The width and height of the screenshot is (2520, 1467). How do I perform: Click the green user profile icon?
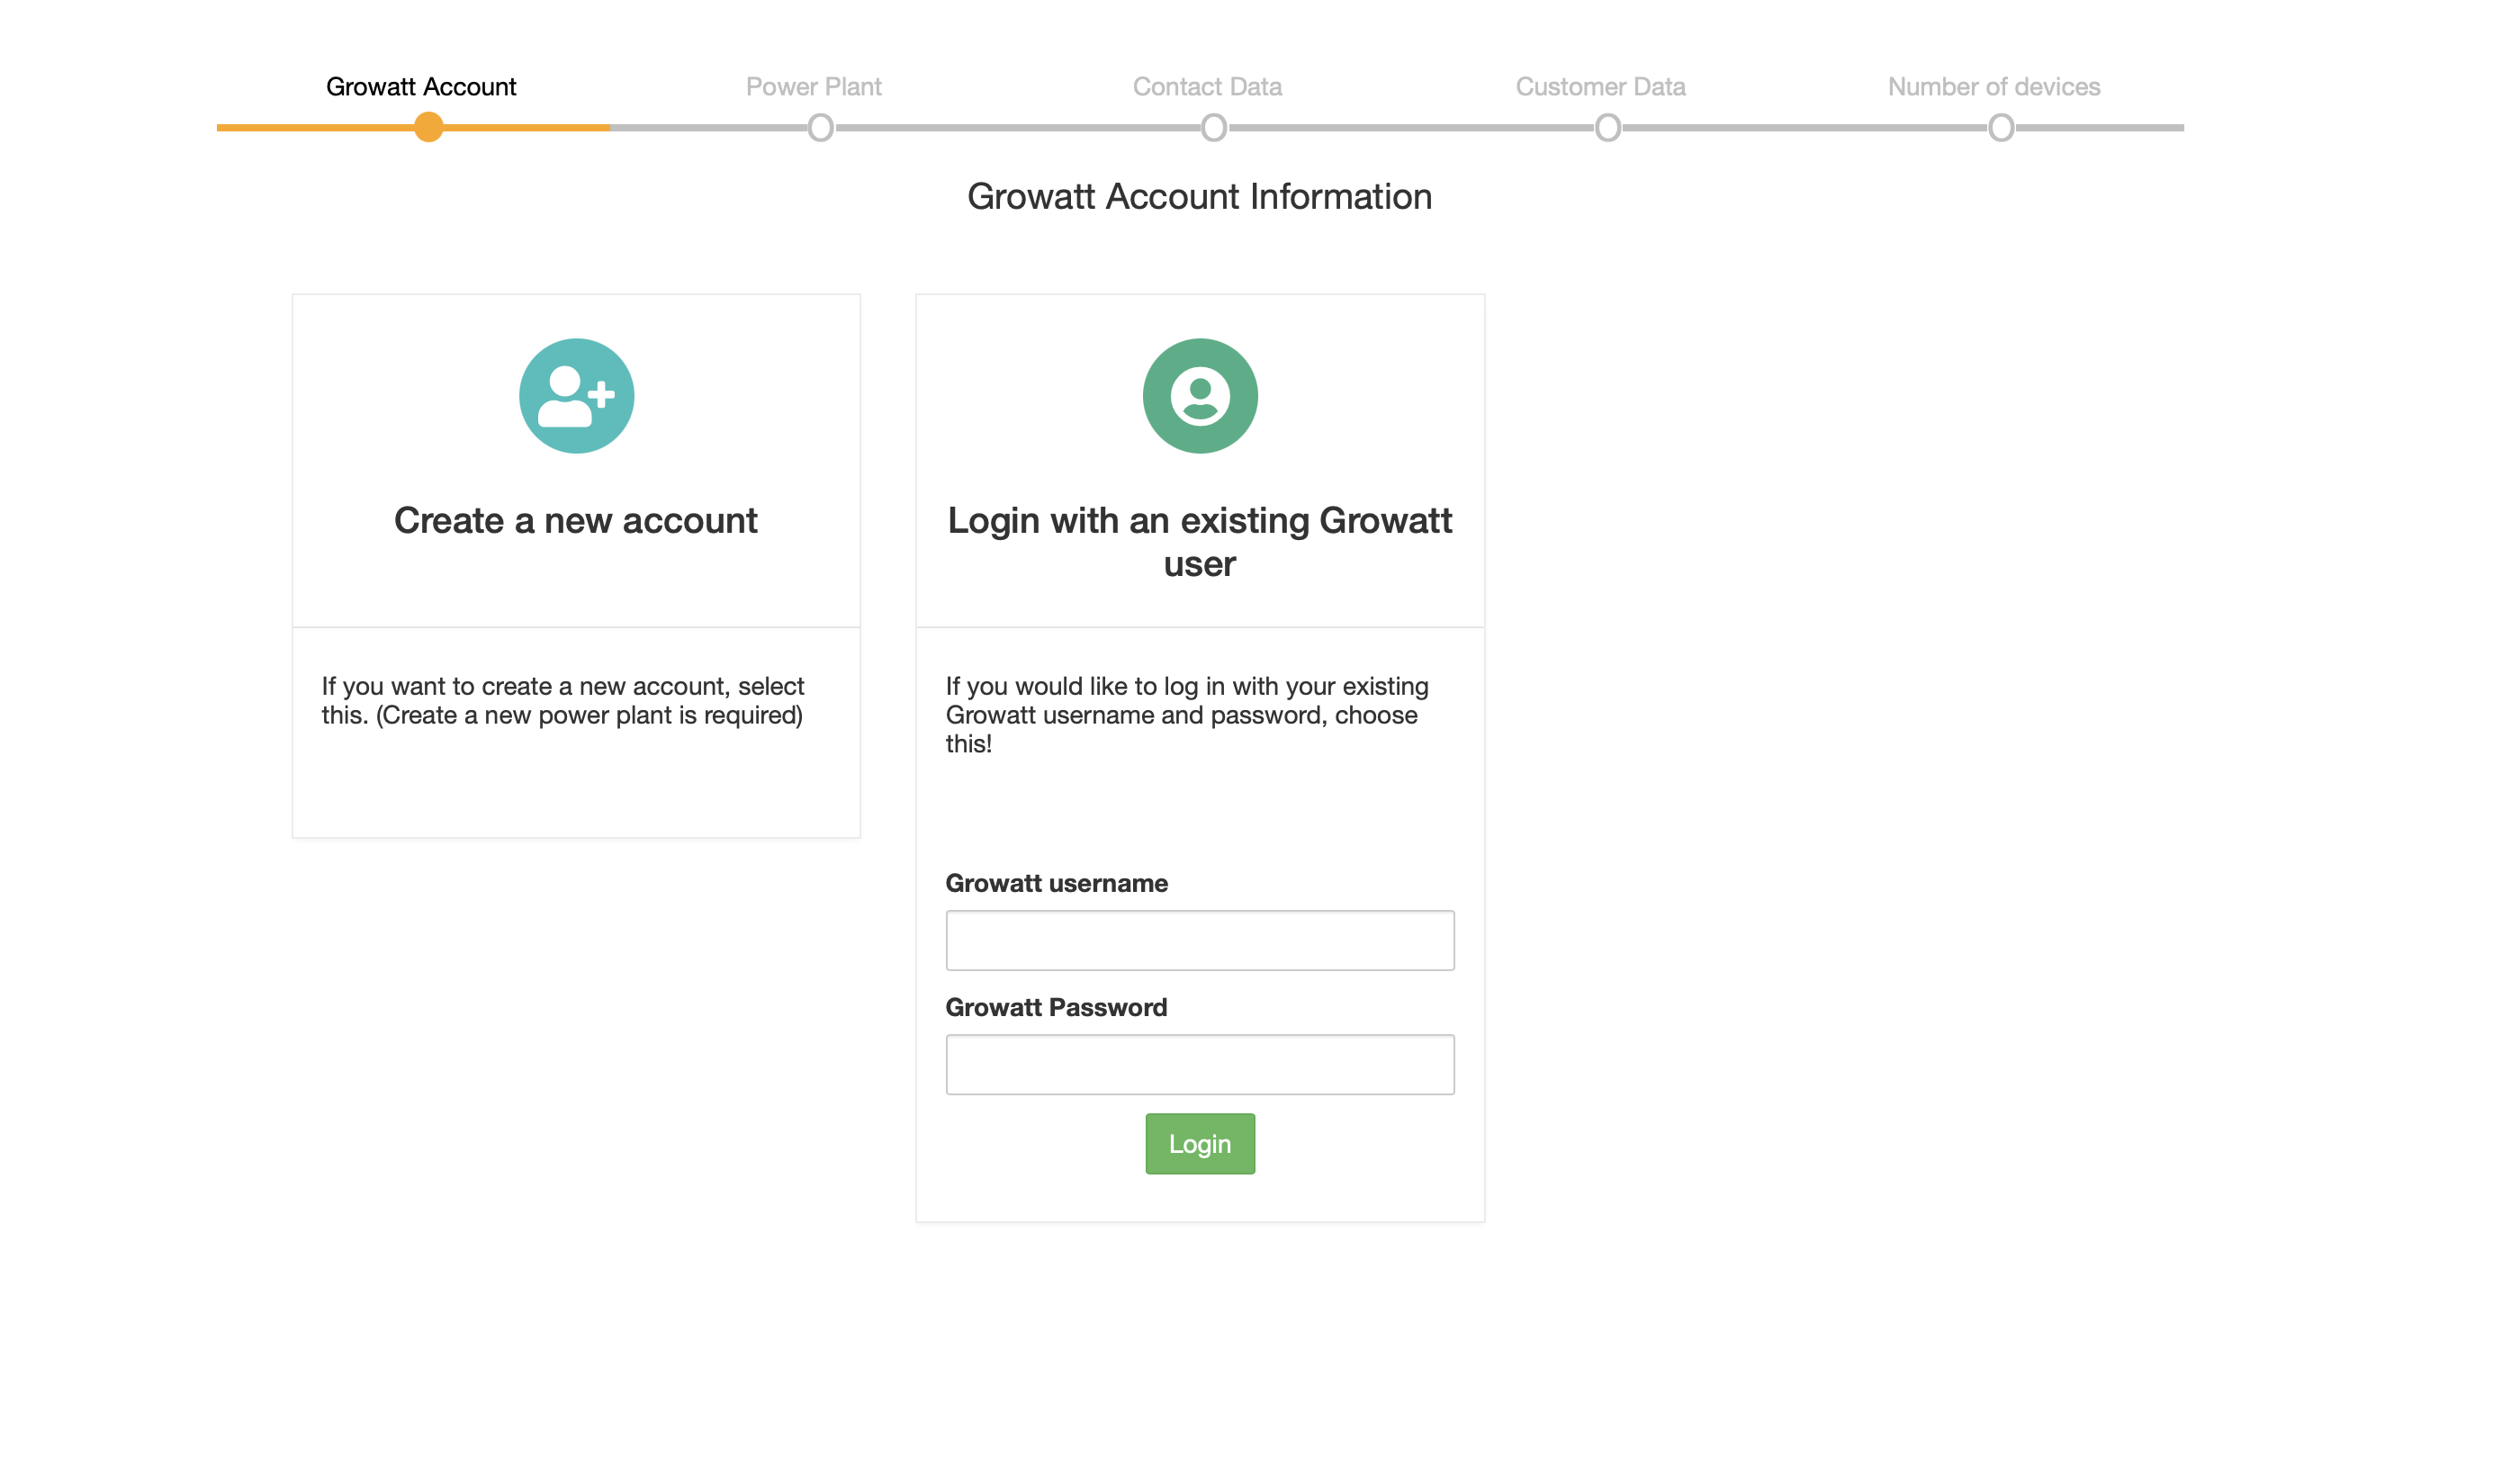1199,396
